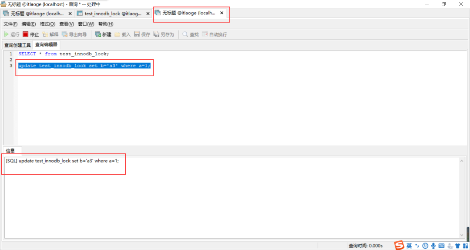
Task: Close the third 无标题 tab
Action: 222,13
